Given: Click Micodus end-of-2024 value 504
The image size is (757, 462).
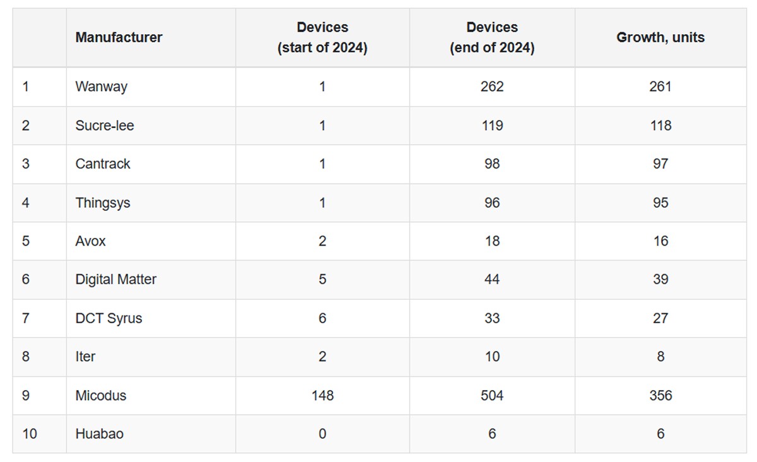Looking at the screenshot, I should click(x=492, y=395).
